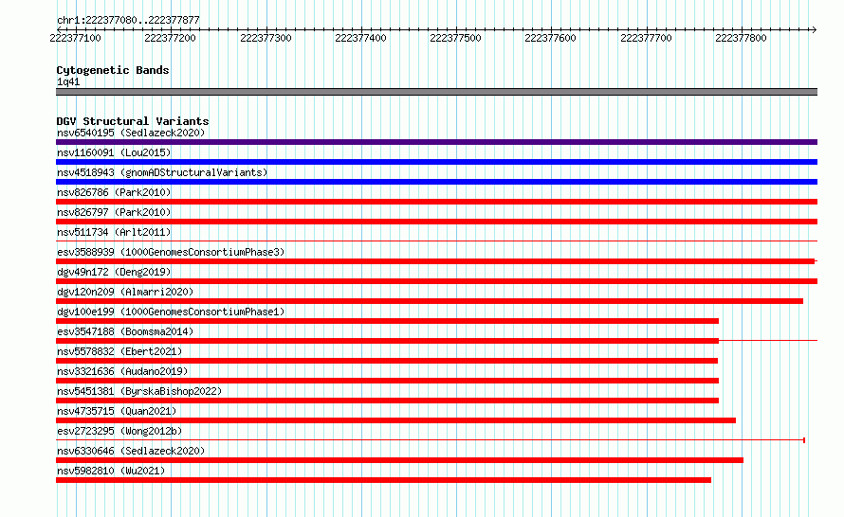Click the gray 1q41 cytogenetic band bar

(x=436, y=92)
